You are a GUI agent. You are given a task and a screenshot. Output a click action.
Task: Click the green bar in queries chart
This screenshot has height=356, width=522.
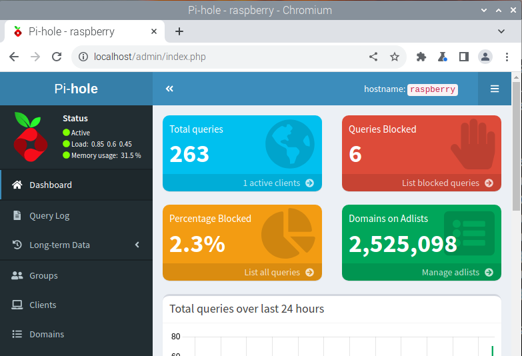click(493, 351)
